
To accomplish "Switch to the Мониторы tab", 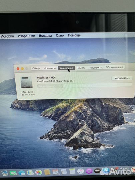I will 50,68.
